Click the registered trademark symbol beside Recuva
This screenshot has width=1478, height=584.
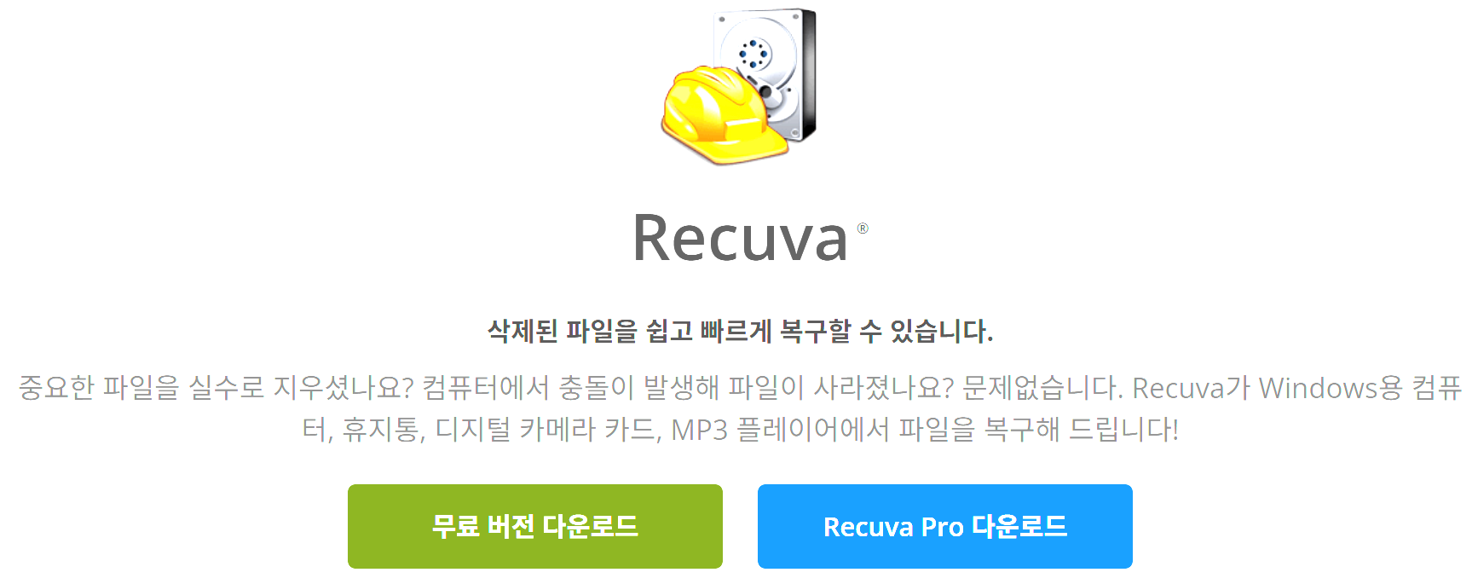tap(863, 228)
